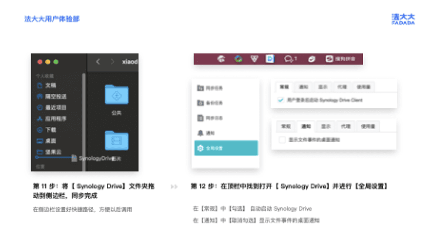Click the 位置 section header in Finder sidebar

click(40, 166)
